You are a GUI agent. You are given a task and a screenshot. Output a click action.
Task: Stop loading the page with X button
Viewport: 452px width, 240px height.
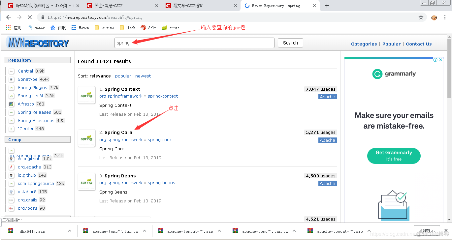[x=30, y=17]
